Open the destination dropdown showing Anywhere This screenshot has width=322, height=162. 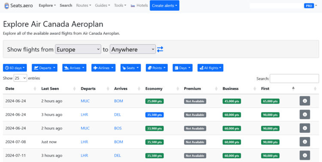point(133,49)
